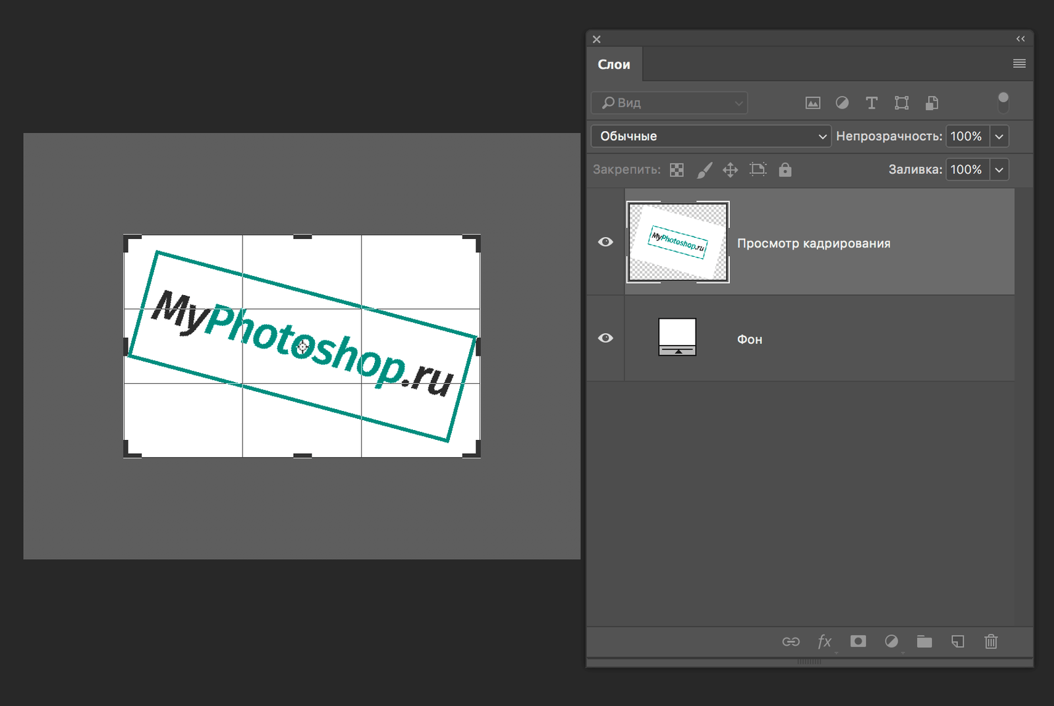Add a layer mask
The image size is (1054, 706).
pyautogui.click(x=858, y=641)
